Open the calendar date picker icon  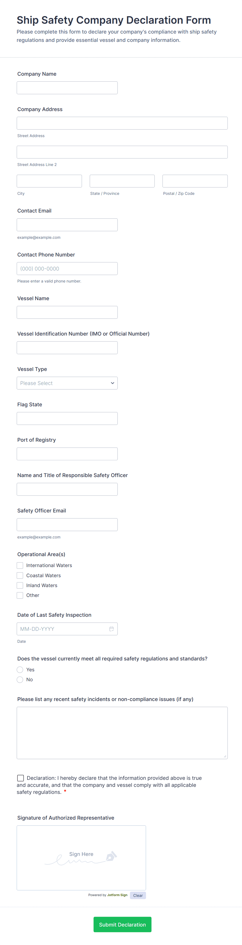point(111,629)
